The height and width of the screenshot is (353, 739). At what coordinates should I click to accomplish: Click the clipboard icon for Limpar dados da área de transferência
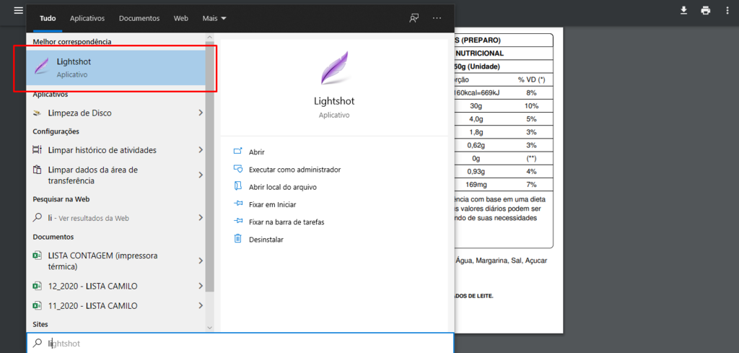pyautogui.click(x=38, y=169)
